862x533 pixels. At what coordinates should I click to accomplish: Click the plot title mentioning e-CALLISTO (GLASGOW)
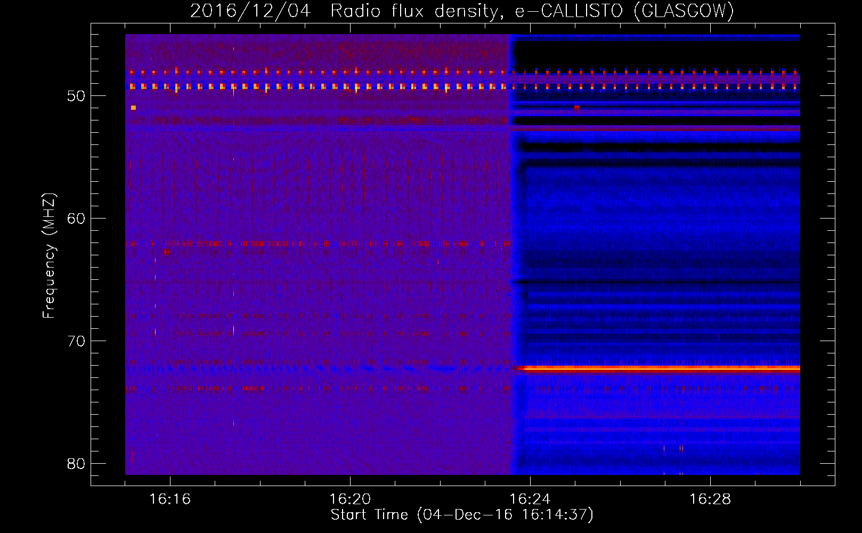click(462, 11)
